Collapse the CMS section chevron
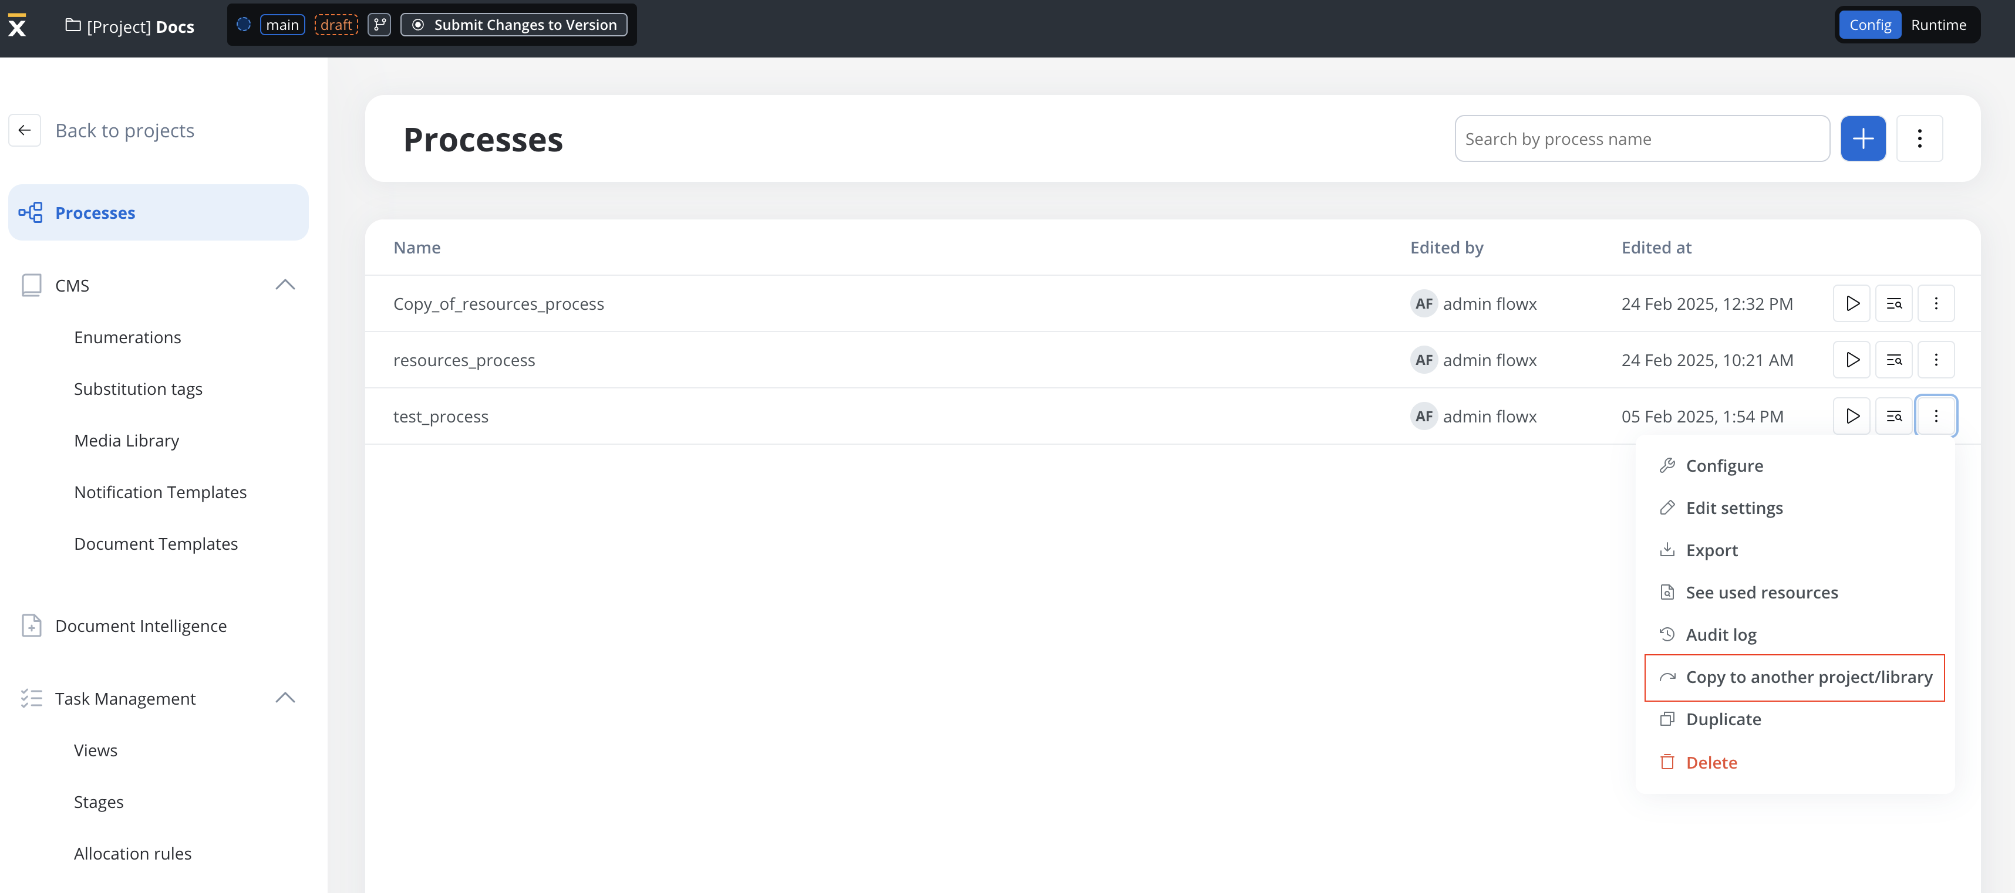This screenshot has width=2015, height=893. [x=285, y=285]
